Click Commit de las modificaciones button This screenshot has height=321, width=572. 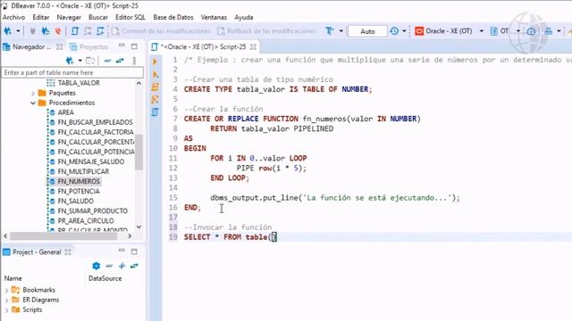161,31
